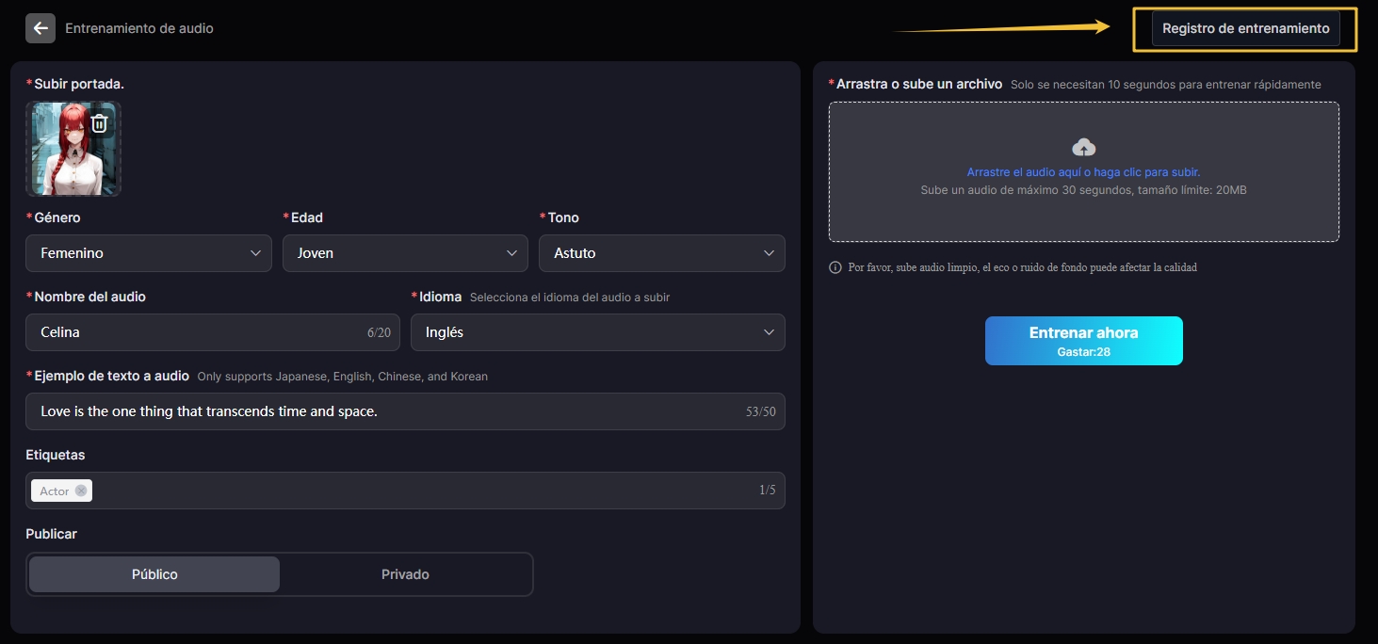Click the back arrow icon
The image size is (1378, 644).
tap(40, 28)
